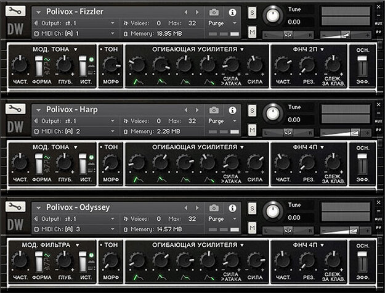Click the МОРФ knob in Harp ТОН section
385x293 pixels.
coord(111,162)
